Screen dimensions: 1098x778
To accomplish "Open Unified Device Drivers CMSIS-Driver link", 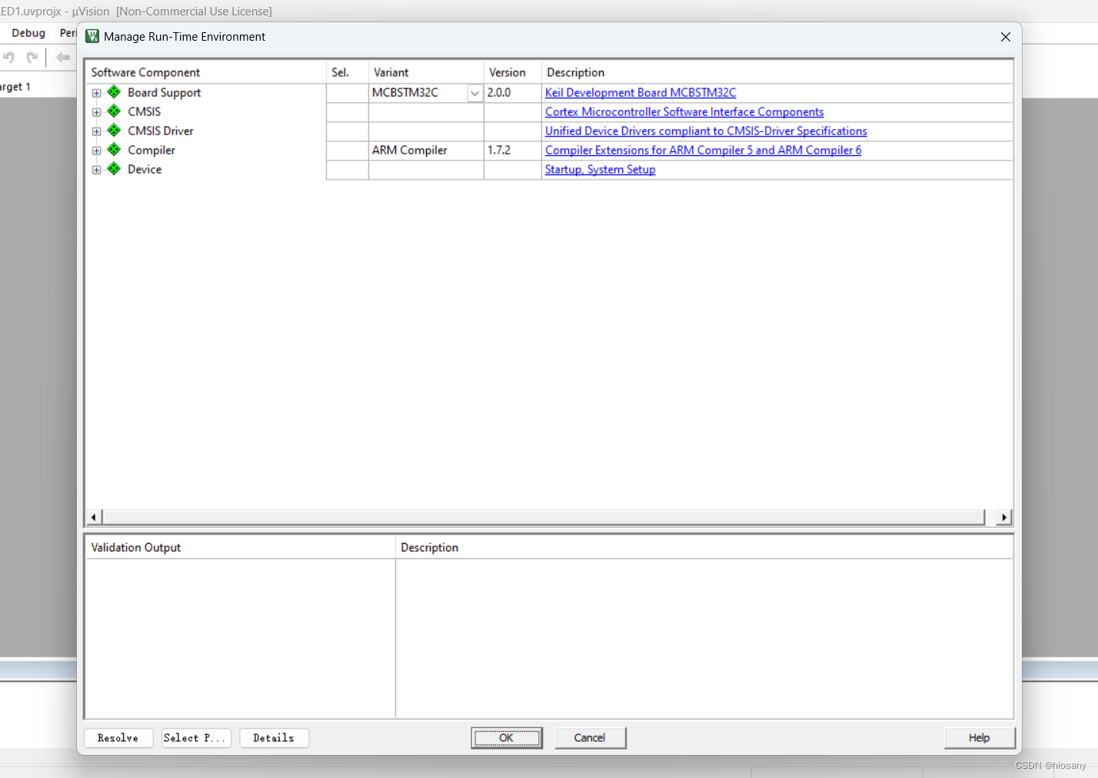I will click(706, 131).
